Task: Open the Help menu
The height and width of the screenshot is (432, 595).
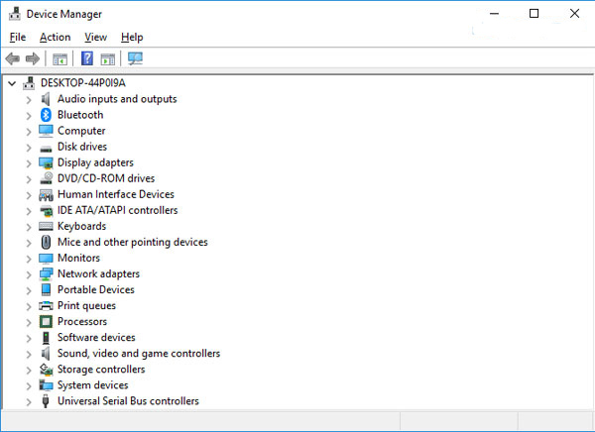Action: tap(132, 38)
